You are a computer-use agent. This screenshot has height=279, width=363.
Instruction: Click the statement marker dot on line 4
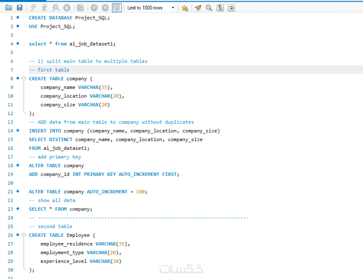[x=18, y=43]
